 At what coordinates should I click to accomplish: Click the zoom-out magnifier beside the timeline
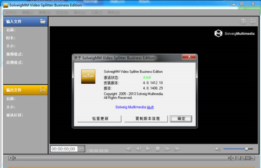243,158
